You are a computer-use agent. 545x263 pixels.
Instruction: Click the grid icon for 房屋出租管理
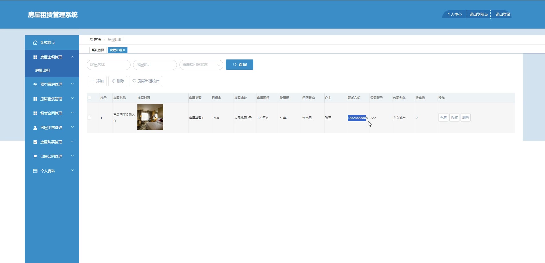(x=35, y=57)
